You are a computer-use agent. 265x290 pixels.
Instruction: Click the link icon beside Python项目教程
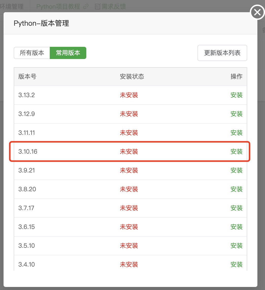point(86,7)
